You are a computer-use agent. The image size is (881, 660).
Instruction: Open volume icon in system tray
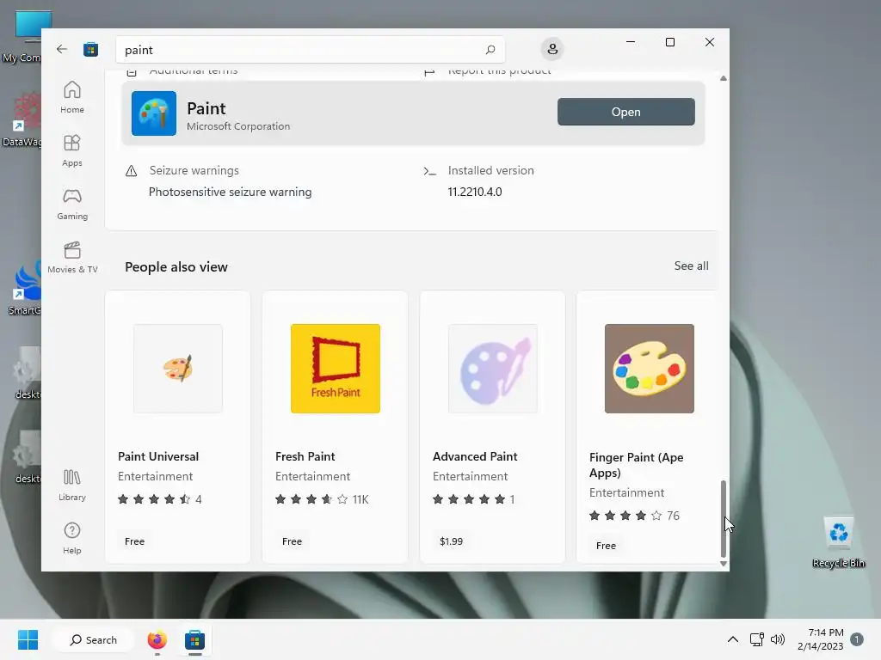click(778, 639)
